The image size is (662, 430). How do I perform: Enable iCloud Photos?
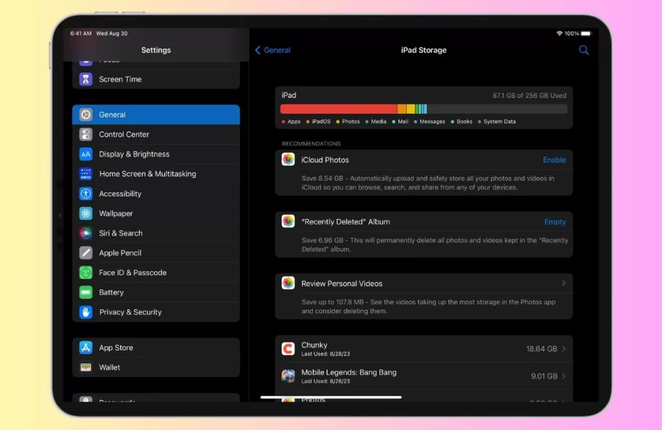(x=554, y=159)
